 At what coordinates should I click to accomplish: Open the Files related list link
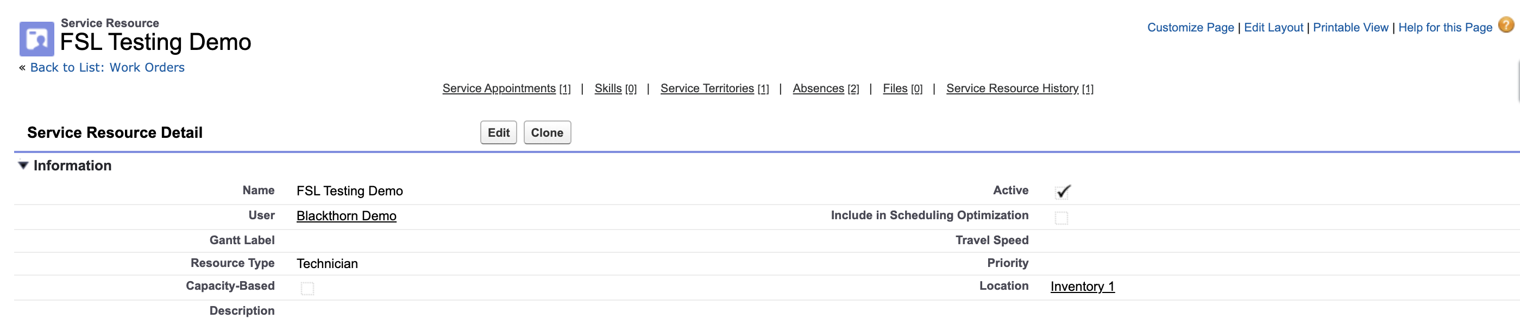click(895, 88)
